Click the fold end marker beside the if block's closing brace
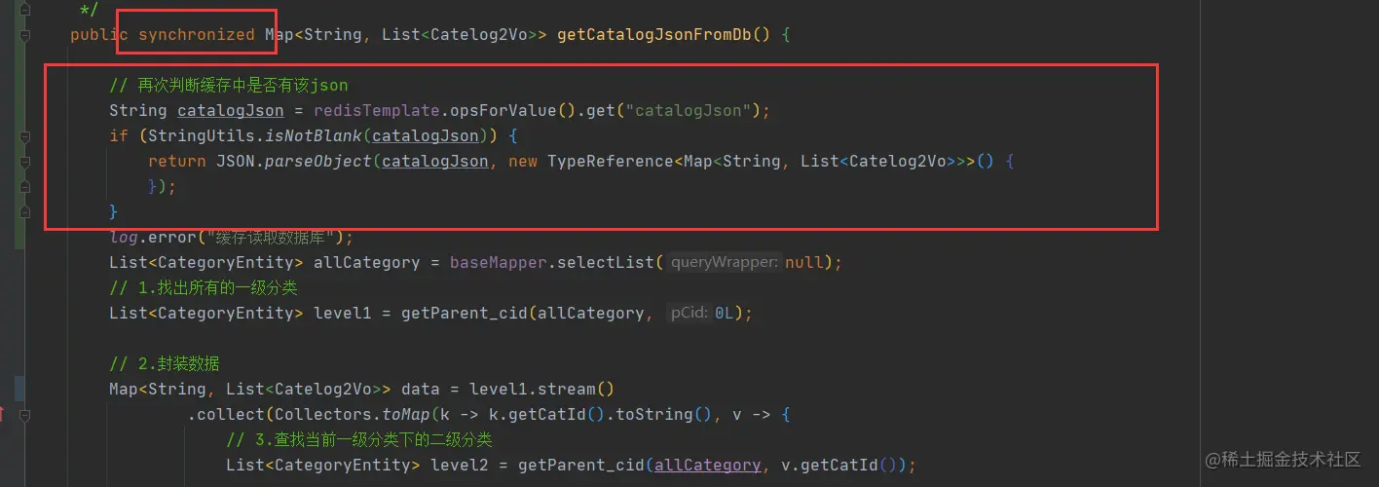The image size is (1379, 487). [x=25, y=212]
